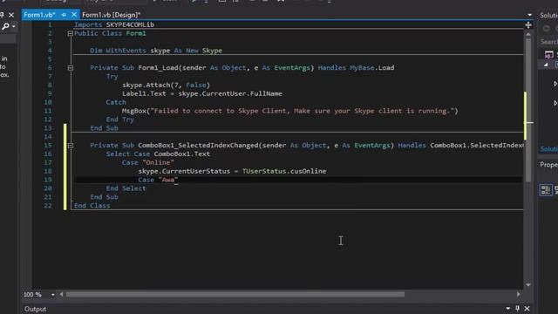Collapse the ComboBox1_SelectedIndexChanged sub outline
The width and height of the screenshot is (558, 314).
[x=70, y=146]
